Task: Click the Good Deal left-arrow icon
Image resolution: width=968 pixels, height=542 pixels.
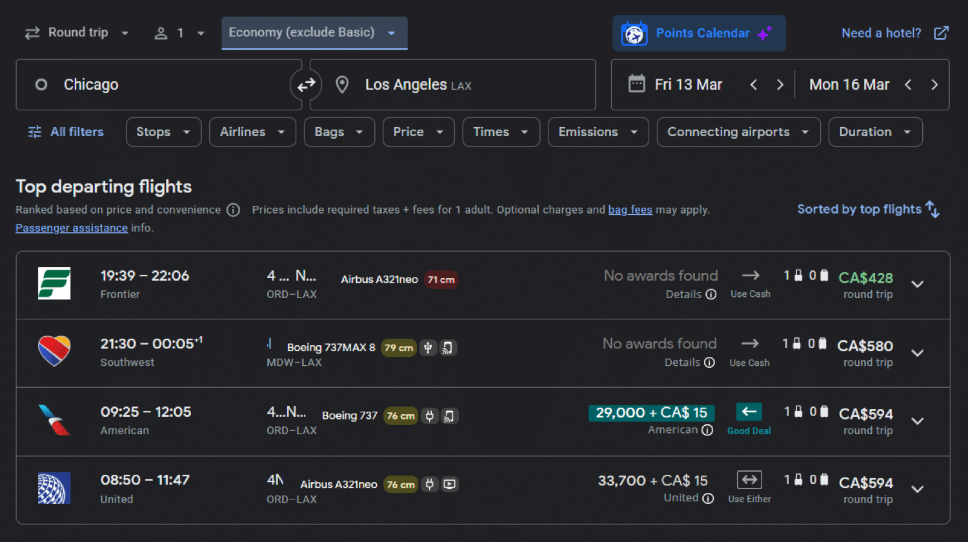Action: tap(749, 412)
